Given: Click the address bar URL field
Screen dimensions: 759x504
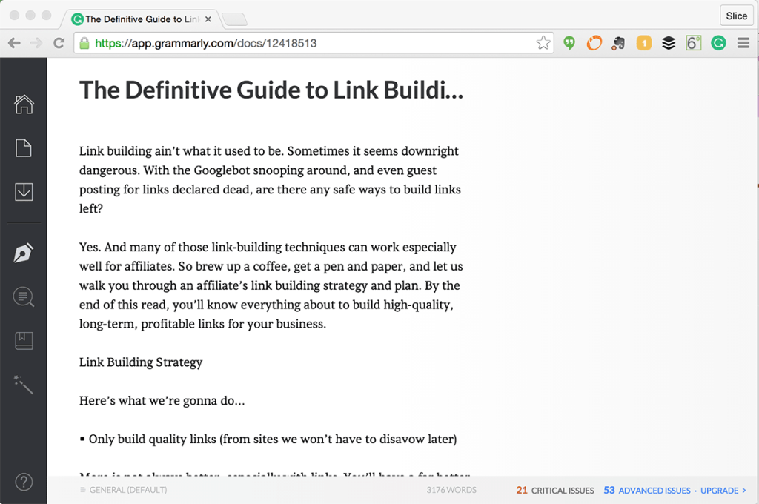Looking at the screenshot, I should tap(314, 43).
